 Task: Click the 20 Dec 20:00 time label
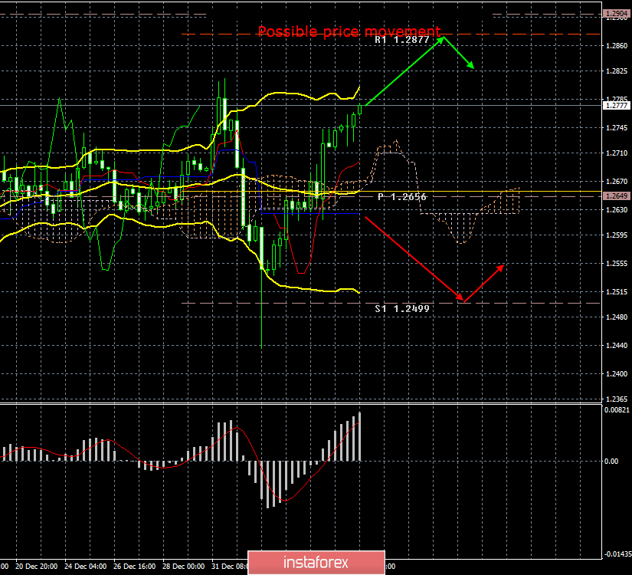pyautogui.click(x=36, y=567)
